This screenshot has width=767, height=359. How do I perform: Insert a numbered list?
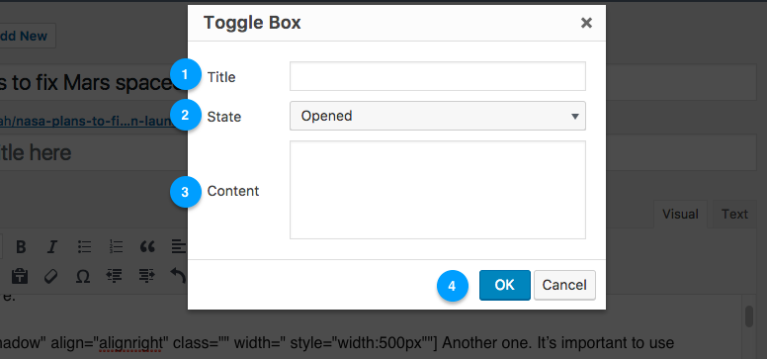click(116, 247)
